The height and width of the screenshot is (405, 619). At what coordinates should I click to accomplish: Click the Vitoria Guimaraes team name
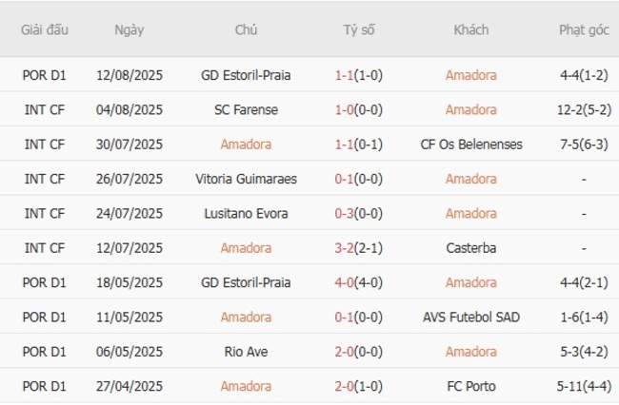pos(246,179)
